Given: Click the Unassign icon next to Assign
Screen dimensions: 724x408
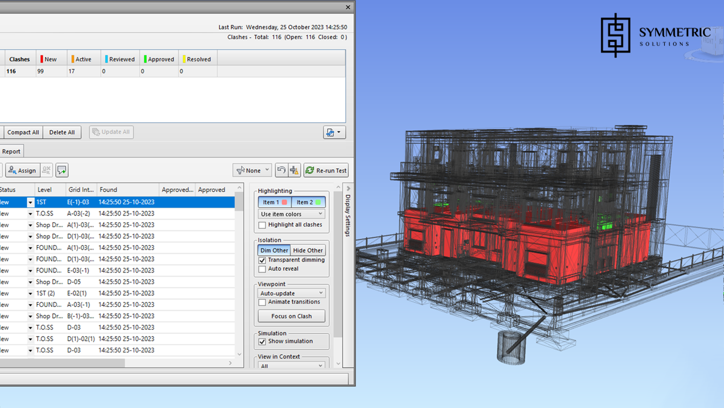Looking at the screenshot, I should click(47, 171).
